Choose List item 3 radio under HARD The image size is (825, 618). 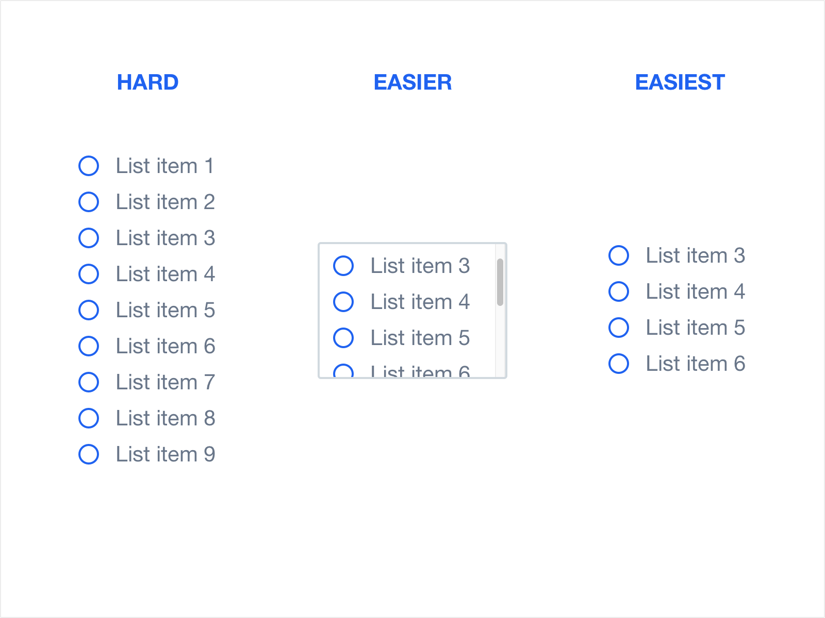pyautogui.click(x=89, y=238)
